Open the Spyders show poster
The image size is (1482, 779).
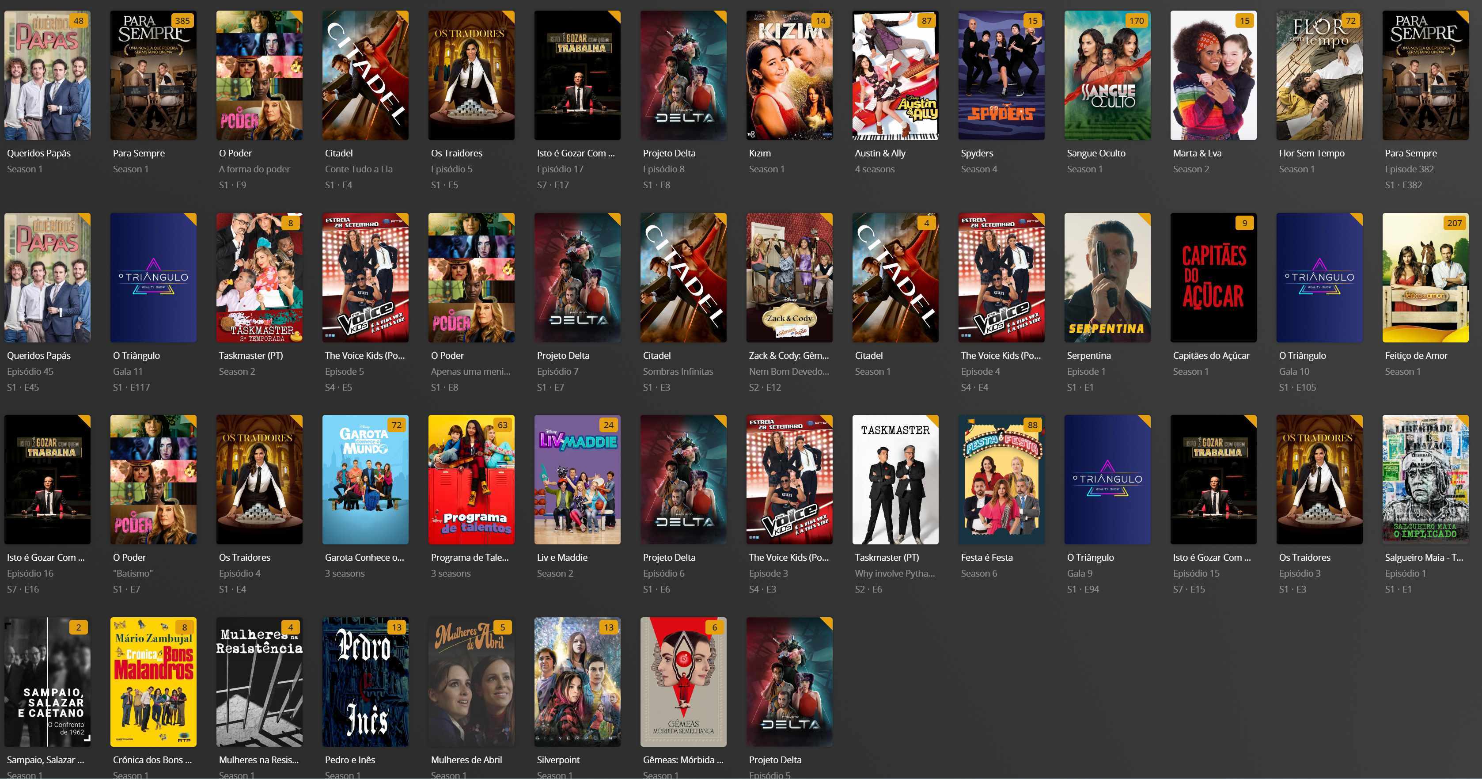pos(1001,76)
